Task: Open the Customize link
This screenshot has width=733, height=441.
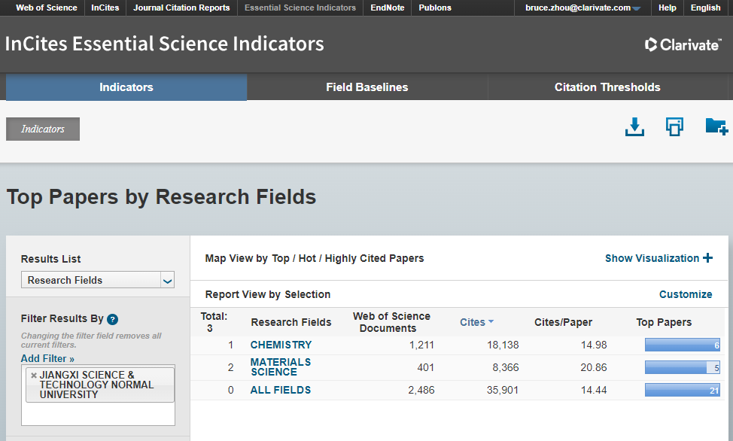Action: pyautogui.click(x=685, y=294)
